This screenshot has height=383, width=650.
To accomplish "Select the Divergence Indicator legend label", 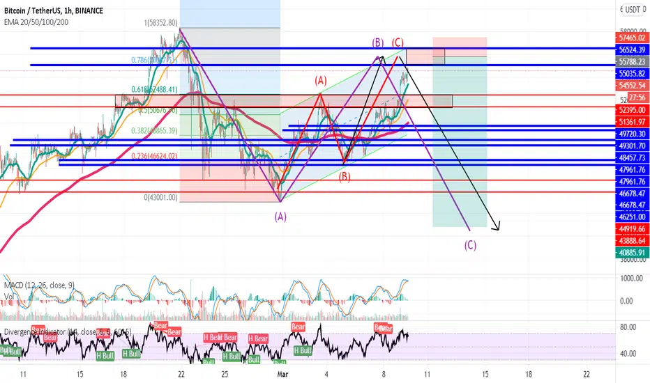I will [68, 331].
